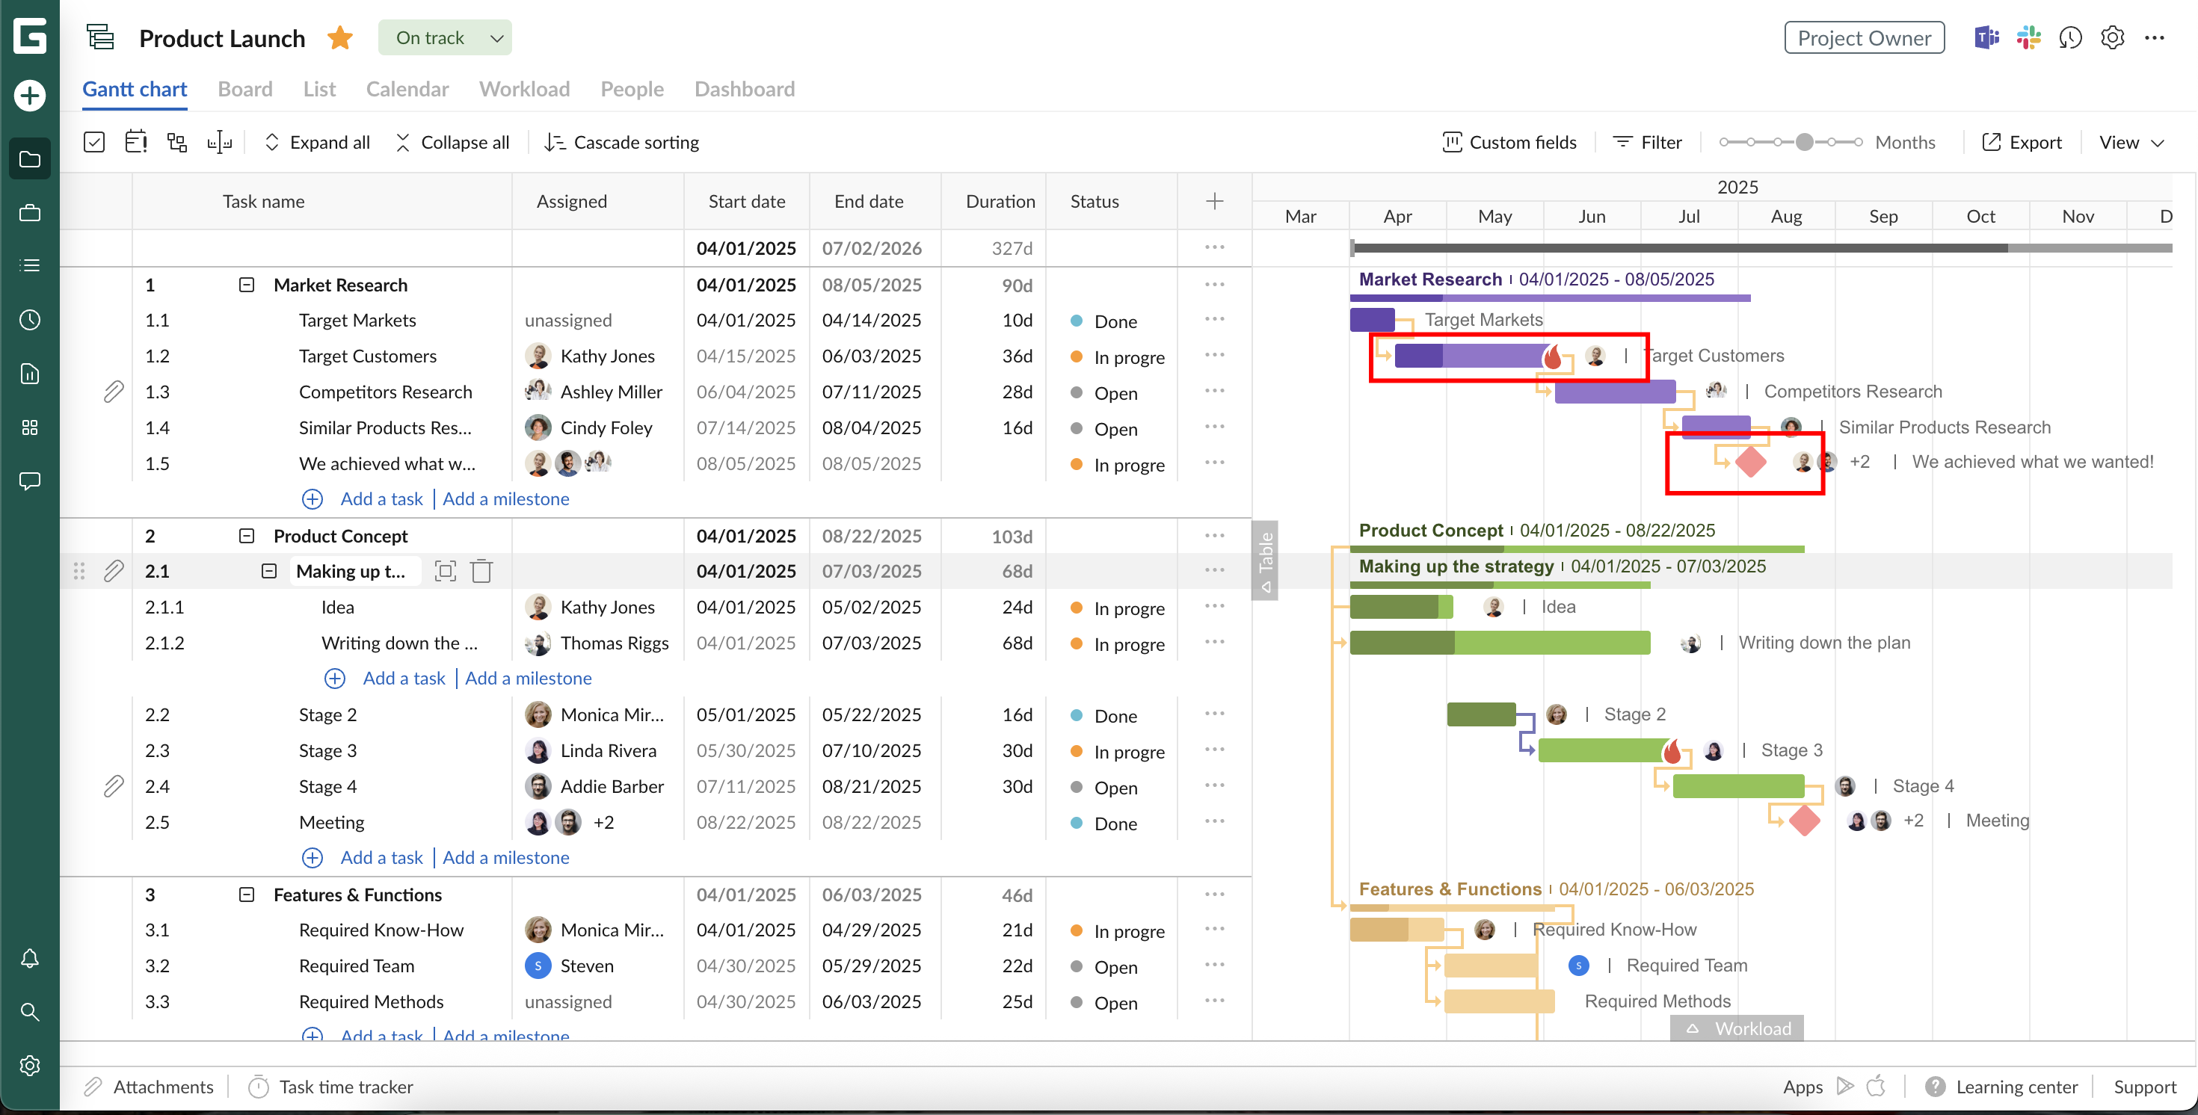Click the green plus create button

[30, 95]
